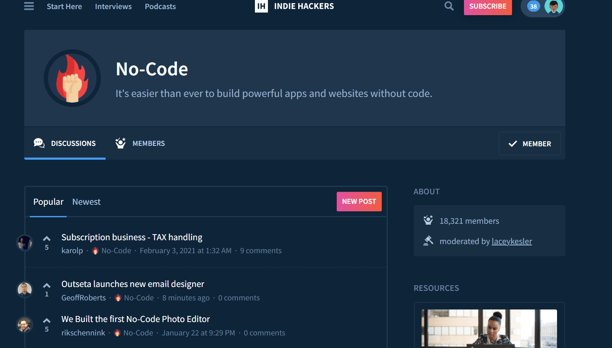Open the user avatar profile menu
The height and width of the screenshot is (348, 612).
554,6
